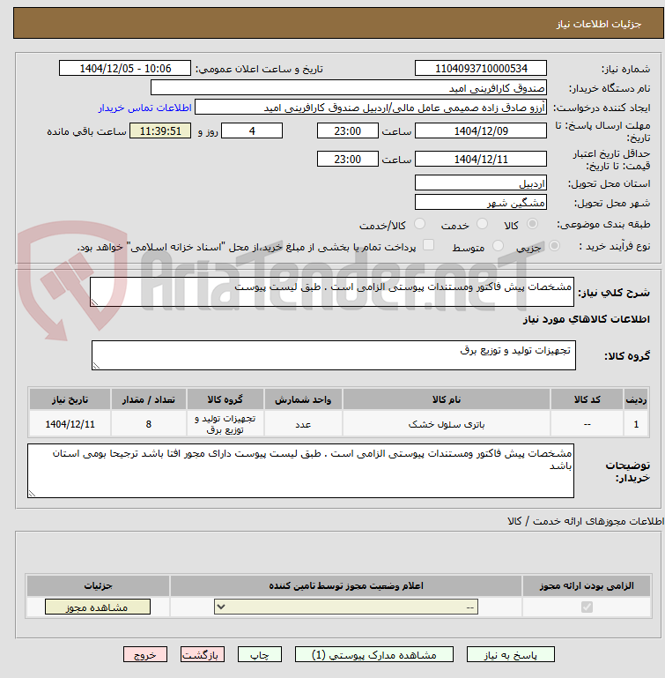This screenshot has width=665, height=678.
Task: Click the چاپ print button
Action: (x=260, y=655)
